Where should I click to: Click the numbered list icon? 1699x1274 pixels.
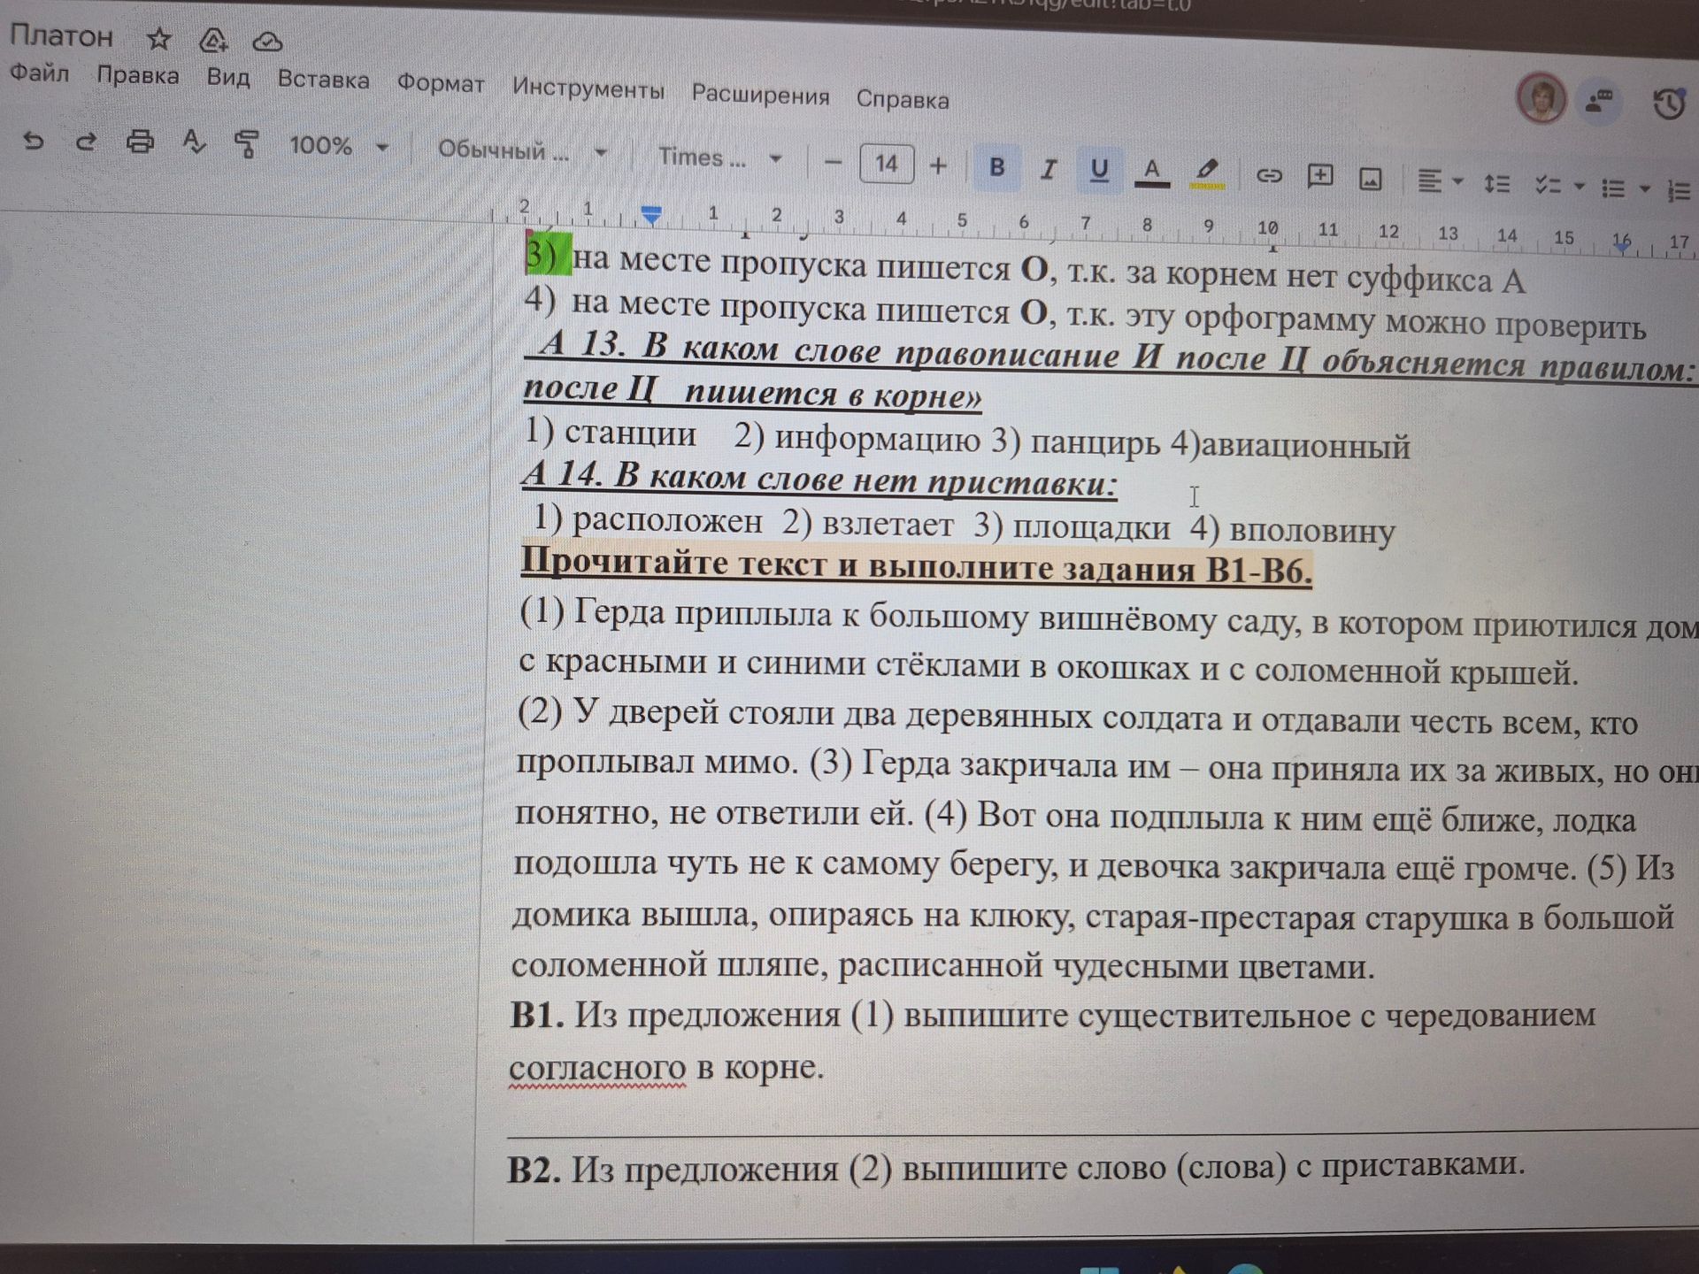(x=1679, y=191)
